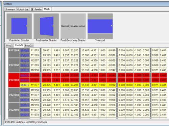
Task: Click yellow vertex marker in Viewport thumbnail
Action: (112, 26)
